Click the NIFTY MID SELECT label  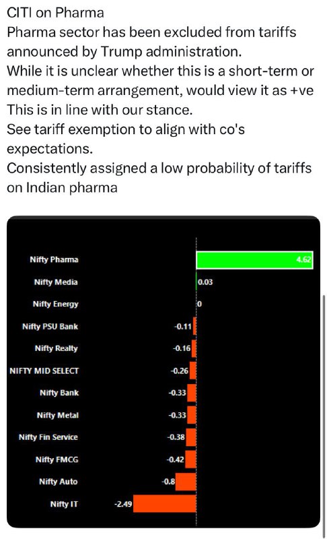[x=44, y=371]
